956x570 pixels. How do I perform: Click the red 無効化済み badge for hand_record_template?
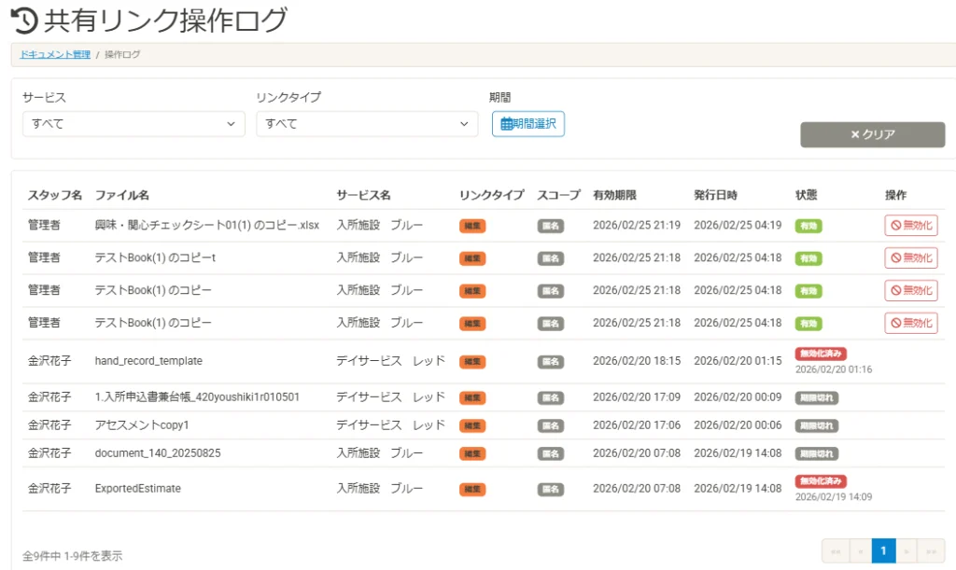click(822, 353)
